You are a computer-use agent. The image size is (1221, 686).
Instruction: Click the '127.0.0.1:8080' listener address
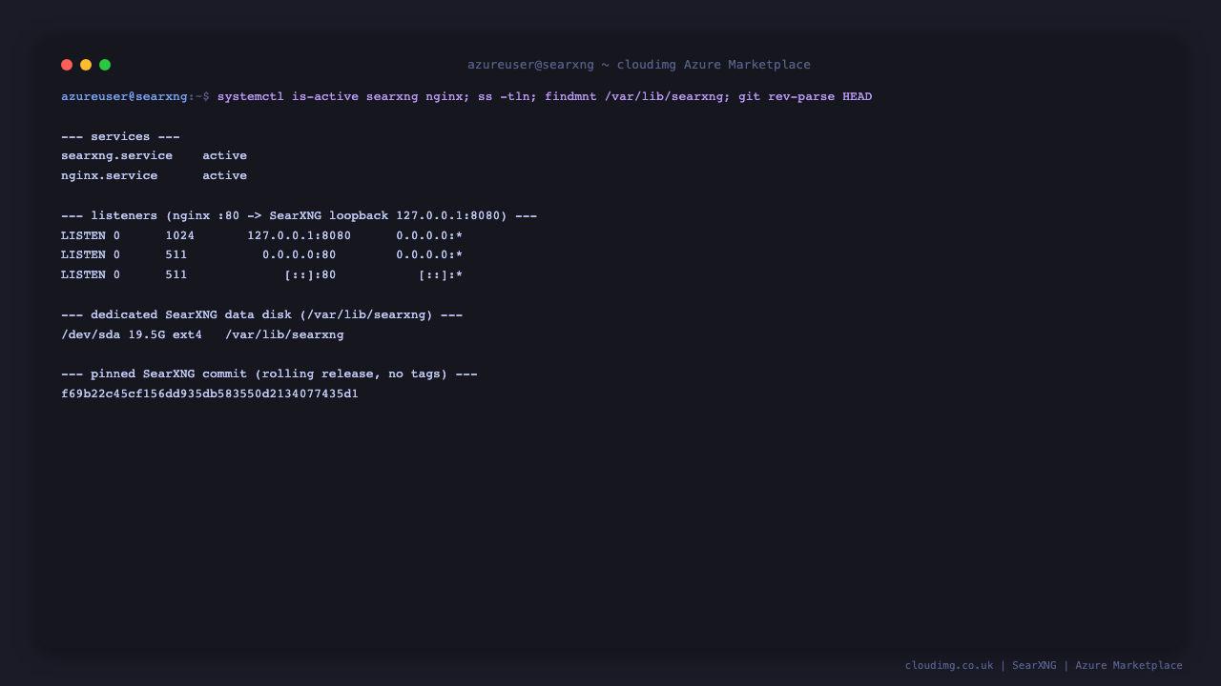(x=299, y=236)
